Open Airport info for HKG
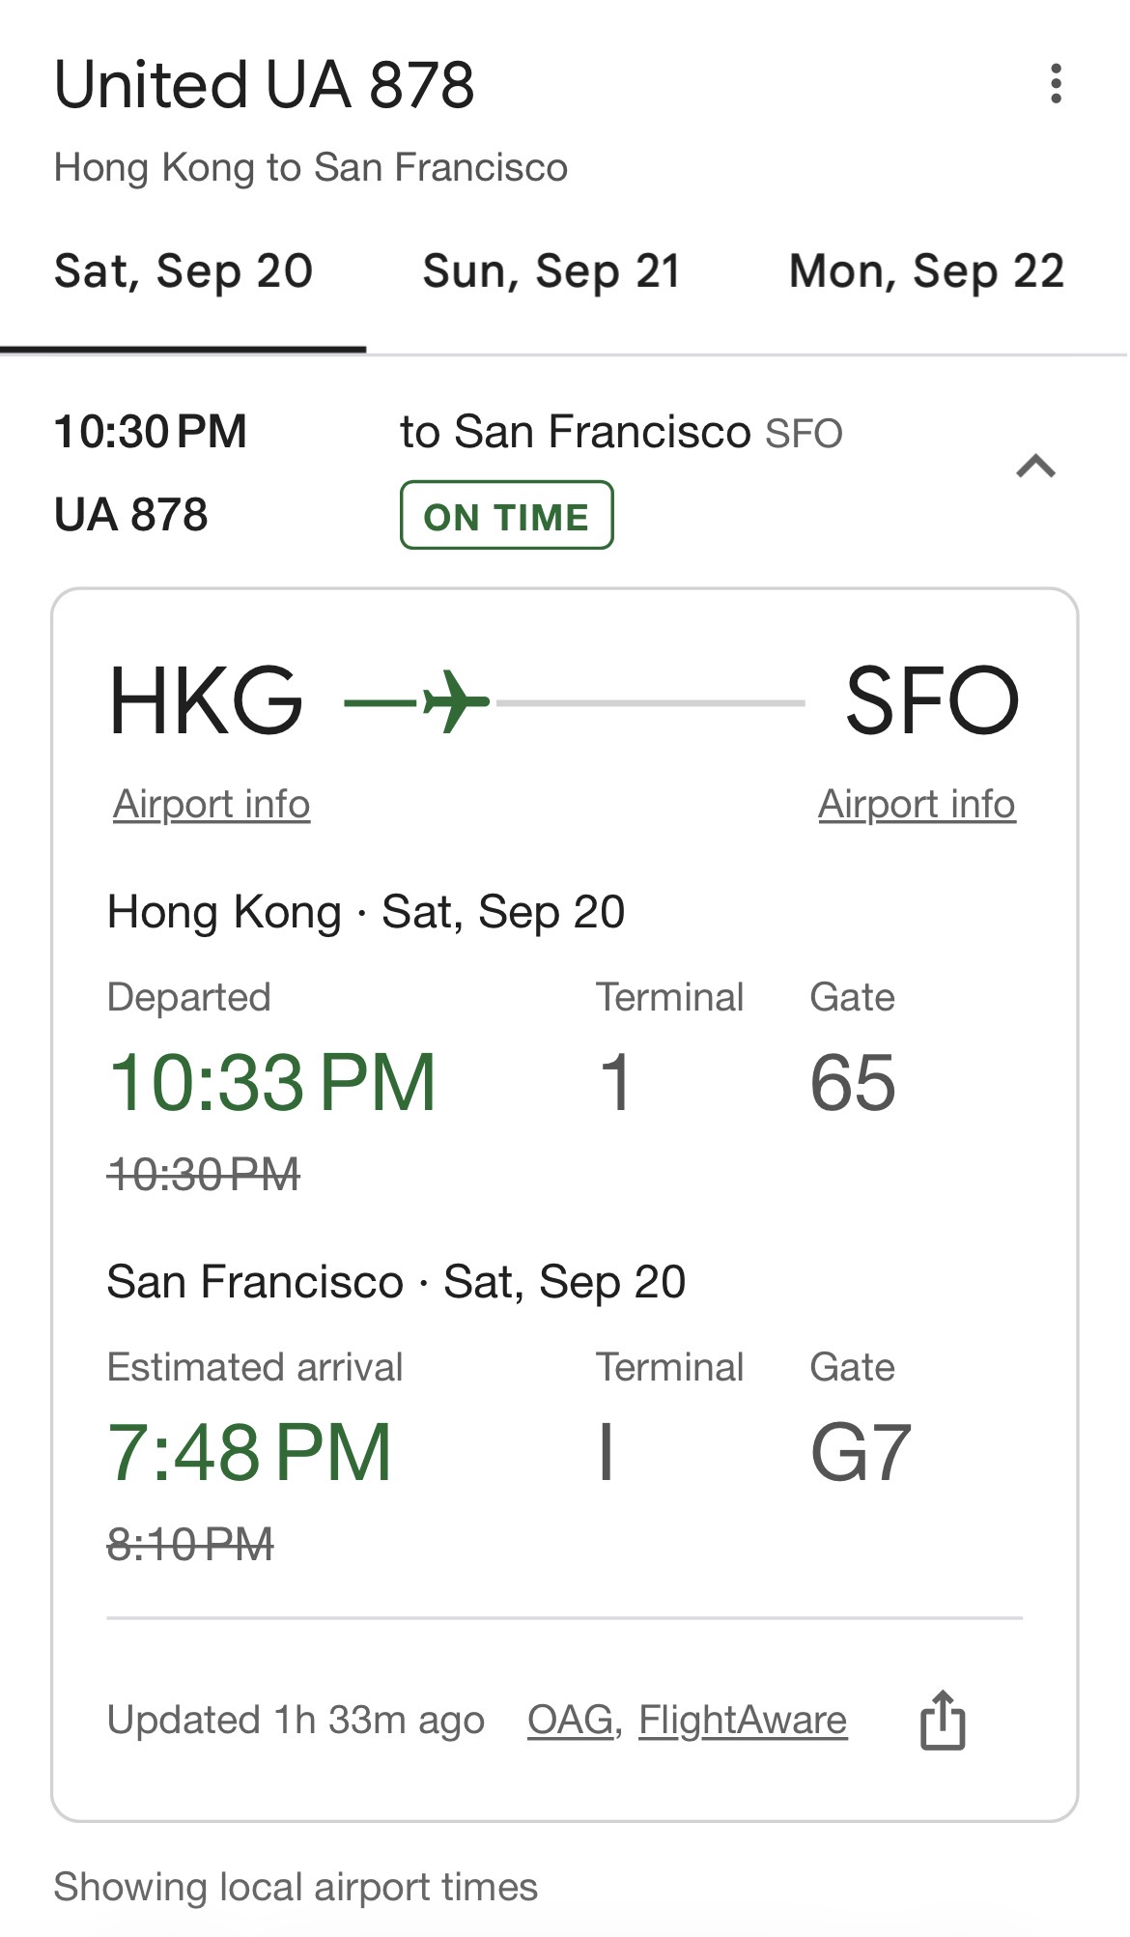 tap(212, 804)
